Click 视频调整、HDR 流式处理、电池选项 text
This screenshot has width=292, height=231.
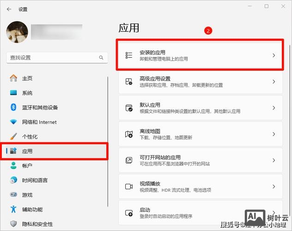click(x=176, y=190)
